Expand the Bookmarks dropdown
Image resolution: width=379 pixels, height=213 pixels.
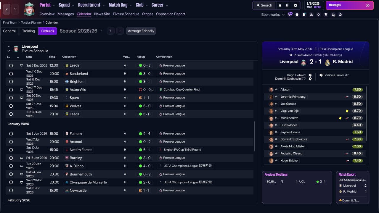(273, 14)
